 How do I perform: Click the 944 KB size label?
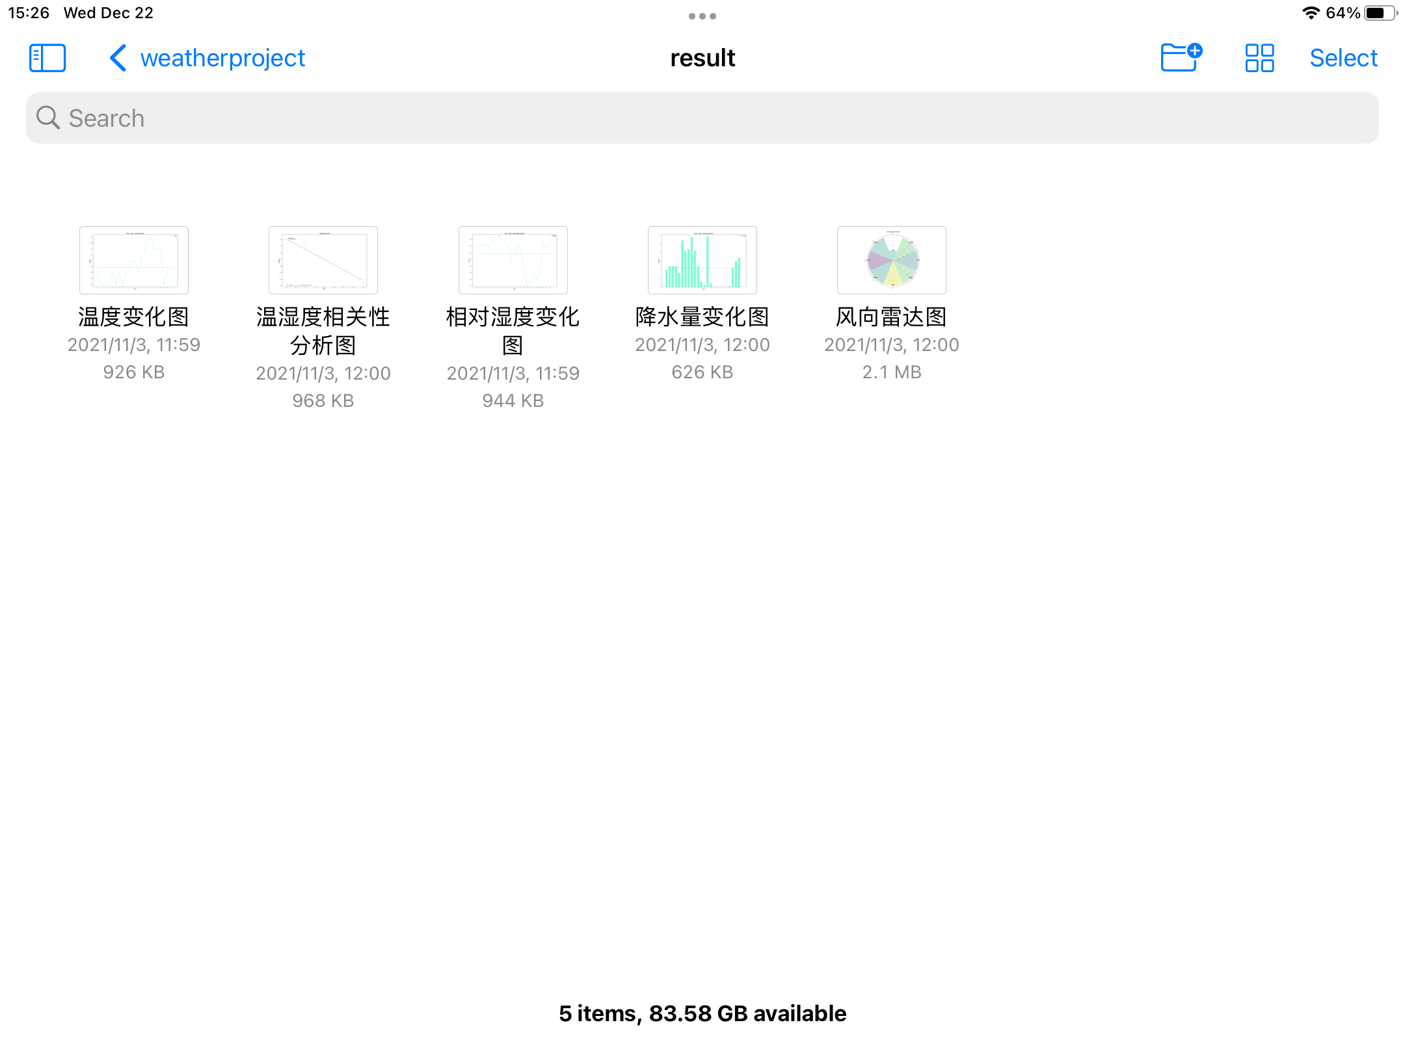[x=513, y=400]
